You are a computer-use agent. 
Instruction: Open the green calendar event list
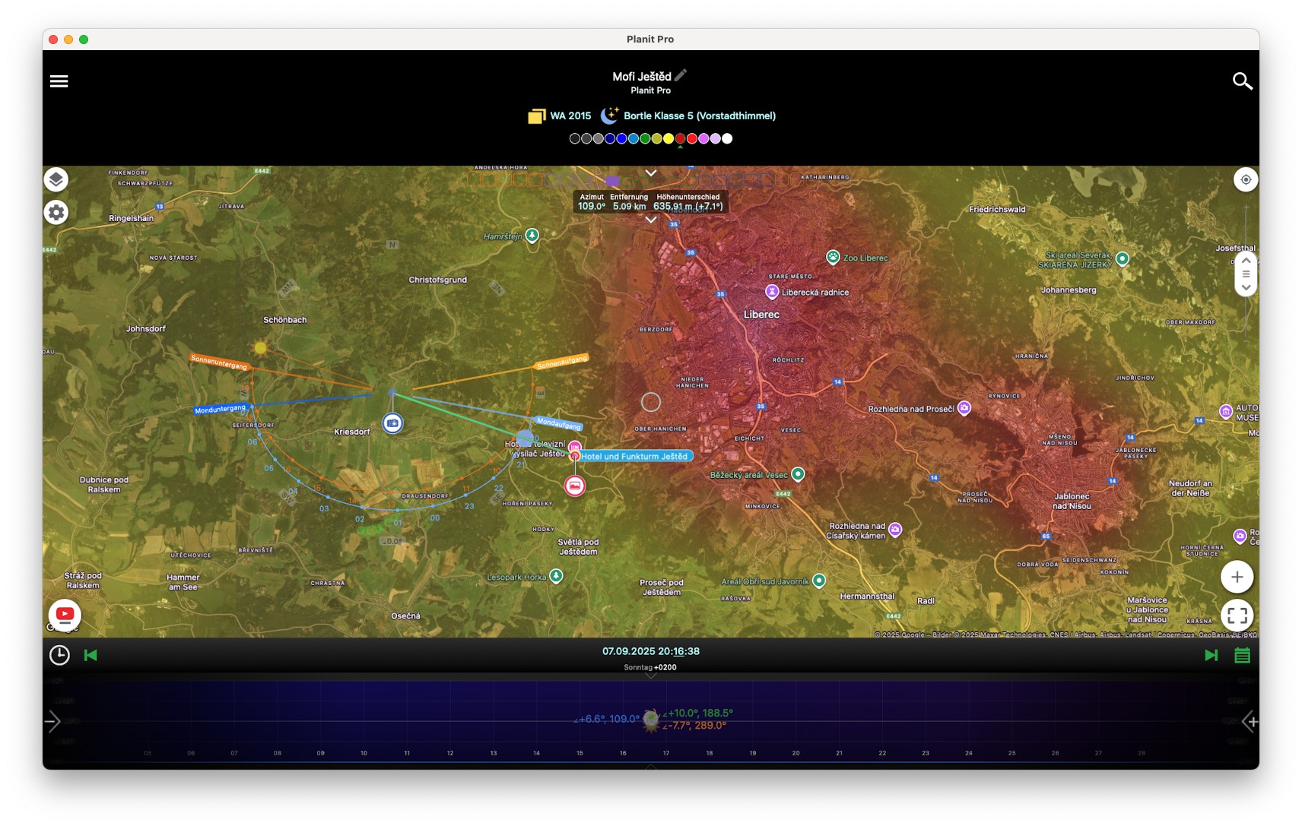(x=1242, y=655)
